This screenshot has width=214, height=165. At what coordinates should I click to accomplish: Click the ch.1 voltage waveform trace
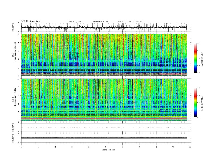click(x=104, y=27)
